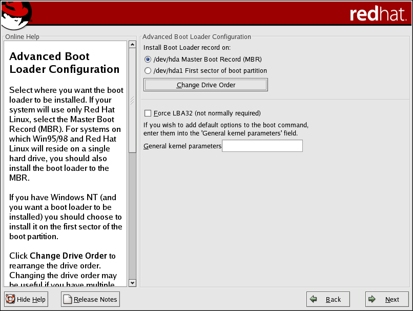Click the help heading Advanced Boot Loader Configuration
Viewport: 413px width, 311px height.
[x=64, y=63]
